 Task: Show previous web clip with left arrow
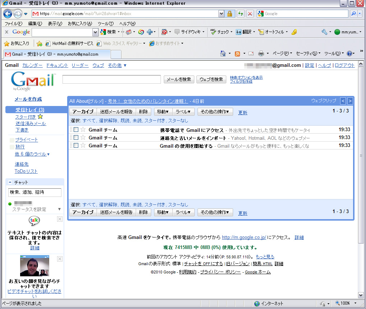343,101
